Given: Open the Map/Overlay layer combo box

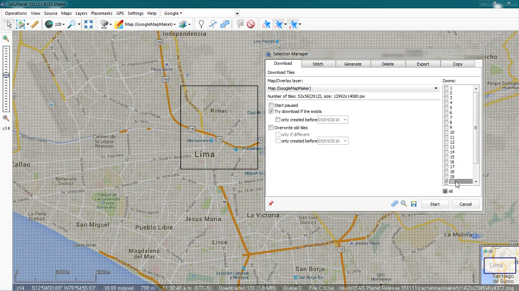Looking at the screenshot, I should click(x=353, y=88).
